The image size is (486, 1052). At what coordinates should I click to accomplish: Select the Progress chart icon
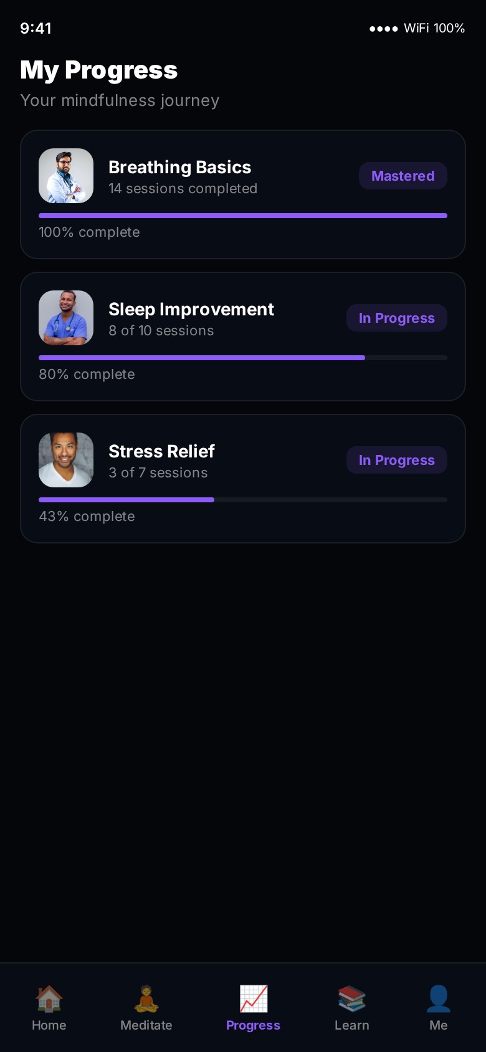click(x=253, y=998)
